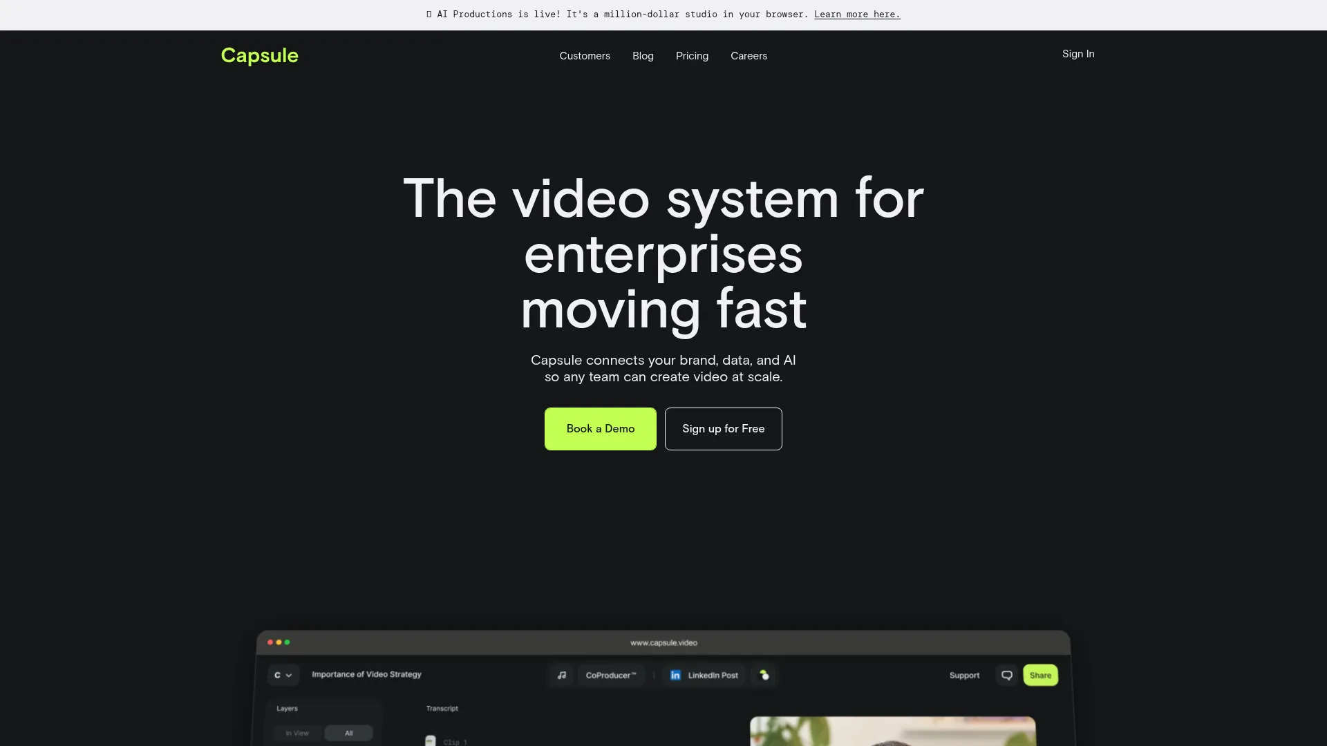
Task: Click the music note icon in editor toolbar
Action: 562,675
